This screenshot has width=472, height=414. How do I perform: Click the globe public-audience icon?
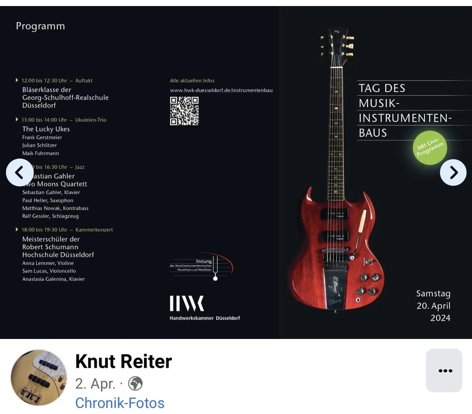135,383
